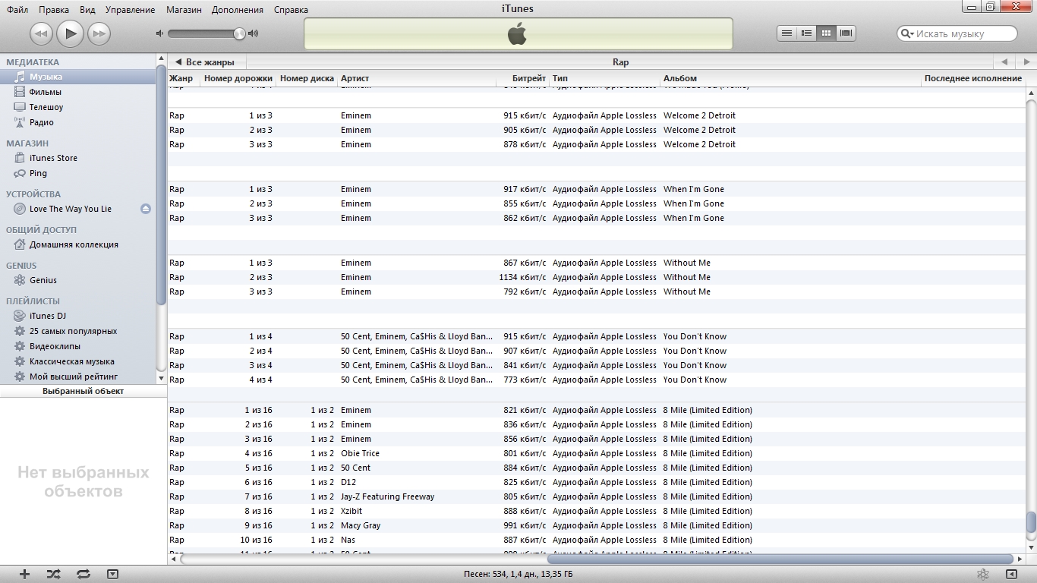Open the Дополнения menu
Image resolution: width=1037 pixels, height=583 pixels.
[238, 10]
